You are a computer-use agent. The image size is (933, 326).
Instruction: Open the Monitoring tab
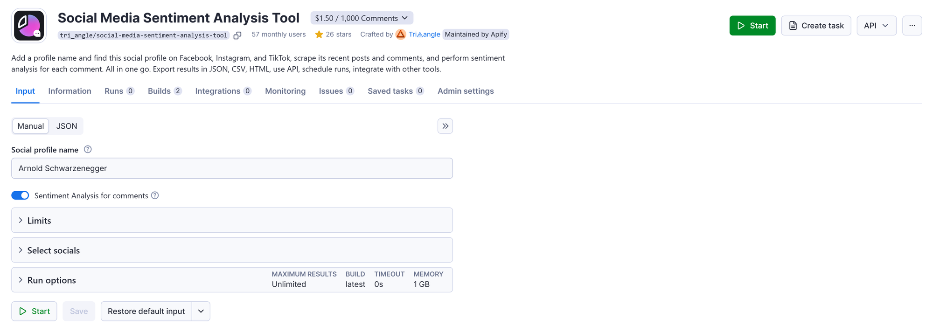pos(285,91)
